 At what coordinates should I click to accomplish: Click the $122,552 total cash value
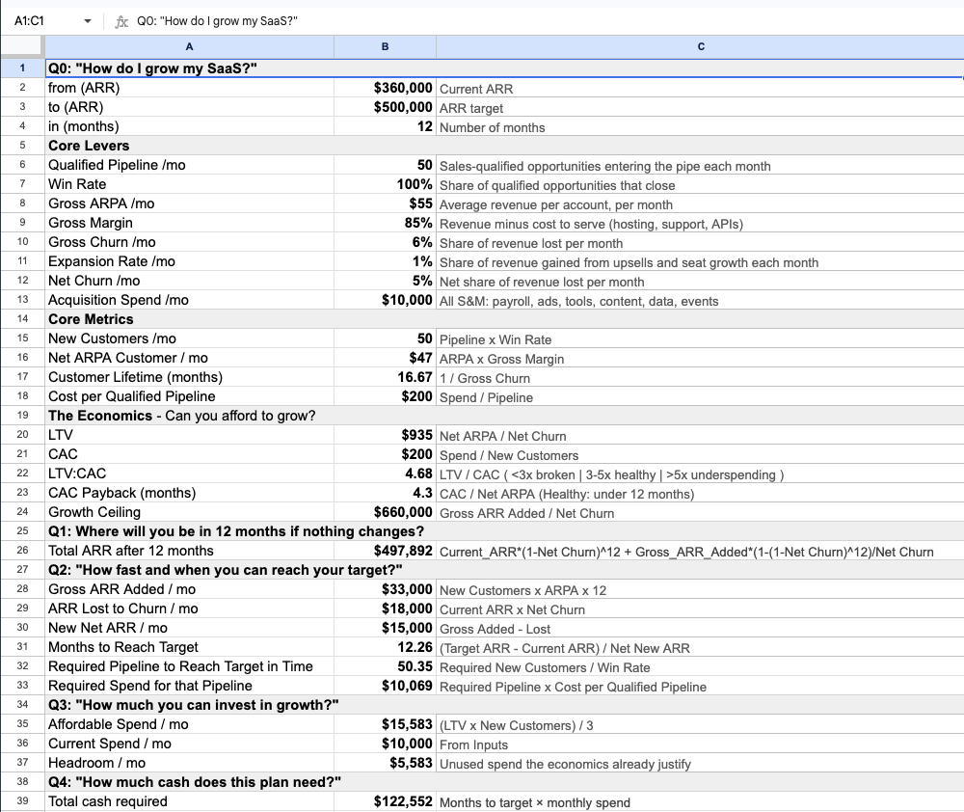tap(385, 801)
